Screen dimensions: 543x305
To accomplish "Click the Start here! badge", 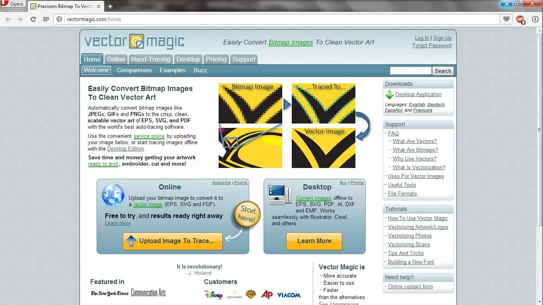I will point(246,215).
